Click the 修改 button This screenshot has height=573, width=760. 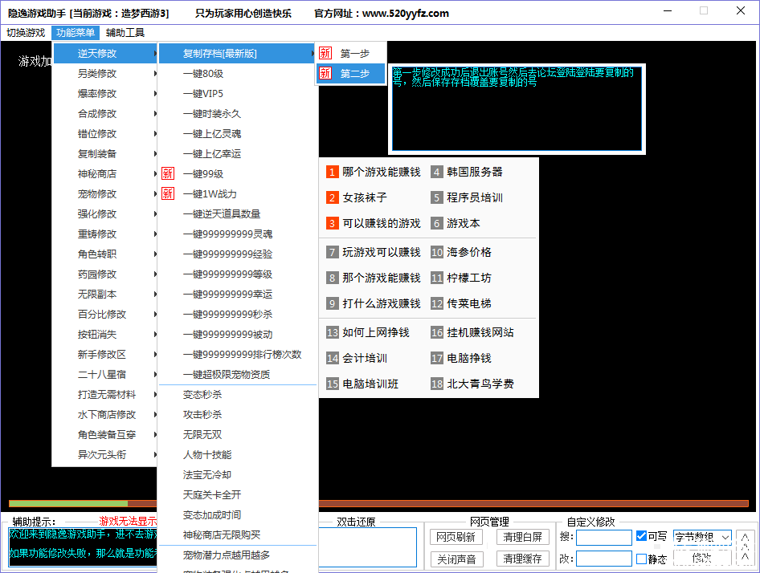702,558
